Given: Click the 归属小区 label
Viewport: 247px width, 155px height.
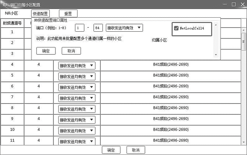Looking at the screenshot, I should [x=159, y=40].
